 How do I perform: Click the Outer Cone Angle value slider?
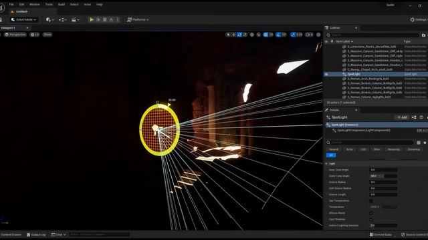point(383,176)
